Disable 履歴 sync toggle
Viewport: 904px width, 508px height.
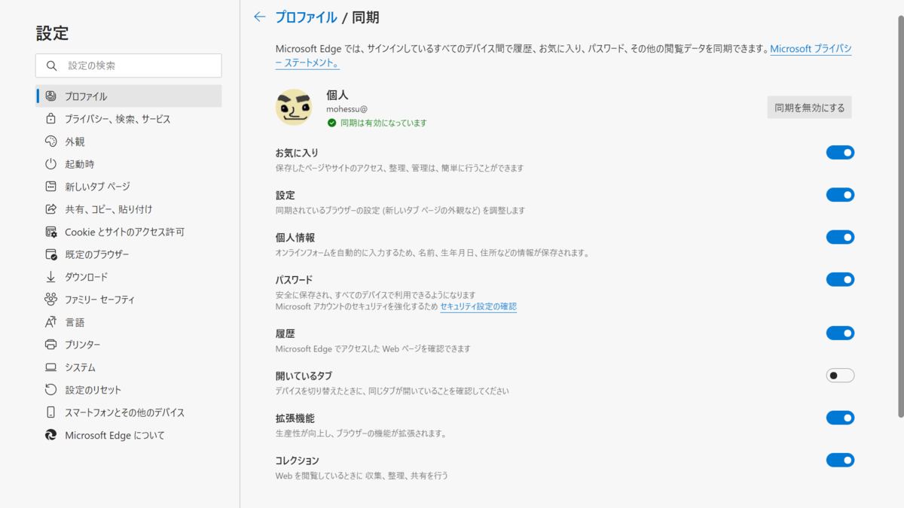pyautogui.click(x=840, y=333)
